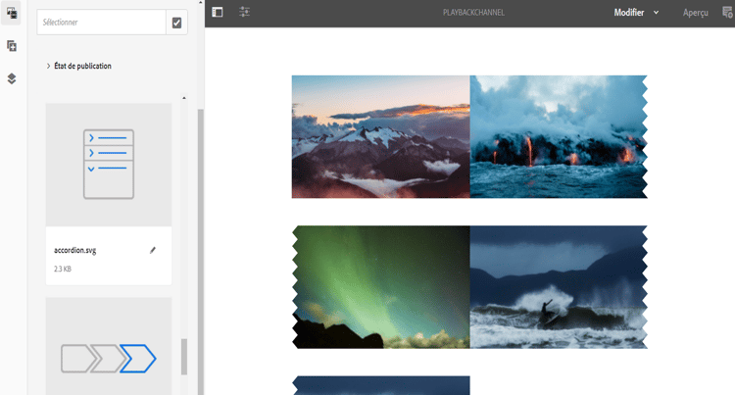Toggle the Sélectionner checkbox button
Image resolution: width=735 pixels, height=395 pixels.
[x=176, y=23]
